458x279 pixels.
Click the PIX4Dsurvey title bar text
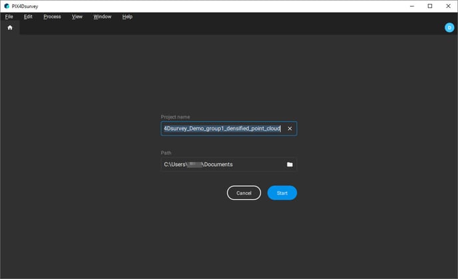(26, 6)
